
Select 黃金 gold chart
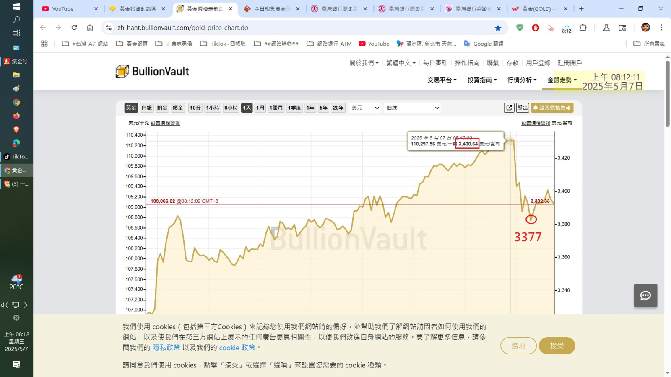tap(131, 108)
